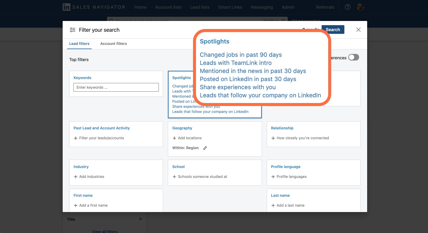Viewport: 428px width, 233px height.
Task: Click View all filters link behind dialog
Action: [x=105, y=232]
